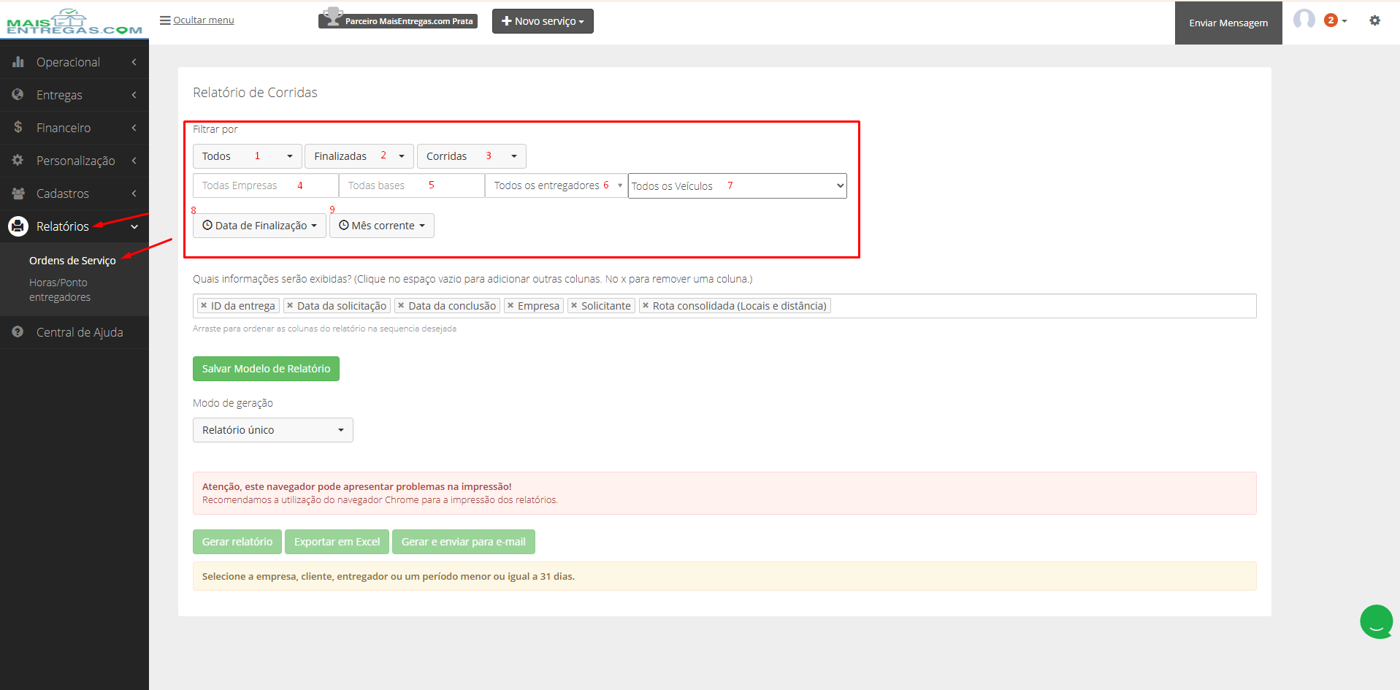Expand the Operacional menu
Viewport: 1400px width, 690px height.
(74, 62)
